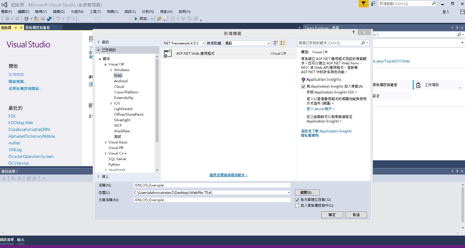Screen dimensions: 465x248
Task: Click the find in files toolbar icon
Action: (x=159, y=19)
